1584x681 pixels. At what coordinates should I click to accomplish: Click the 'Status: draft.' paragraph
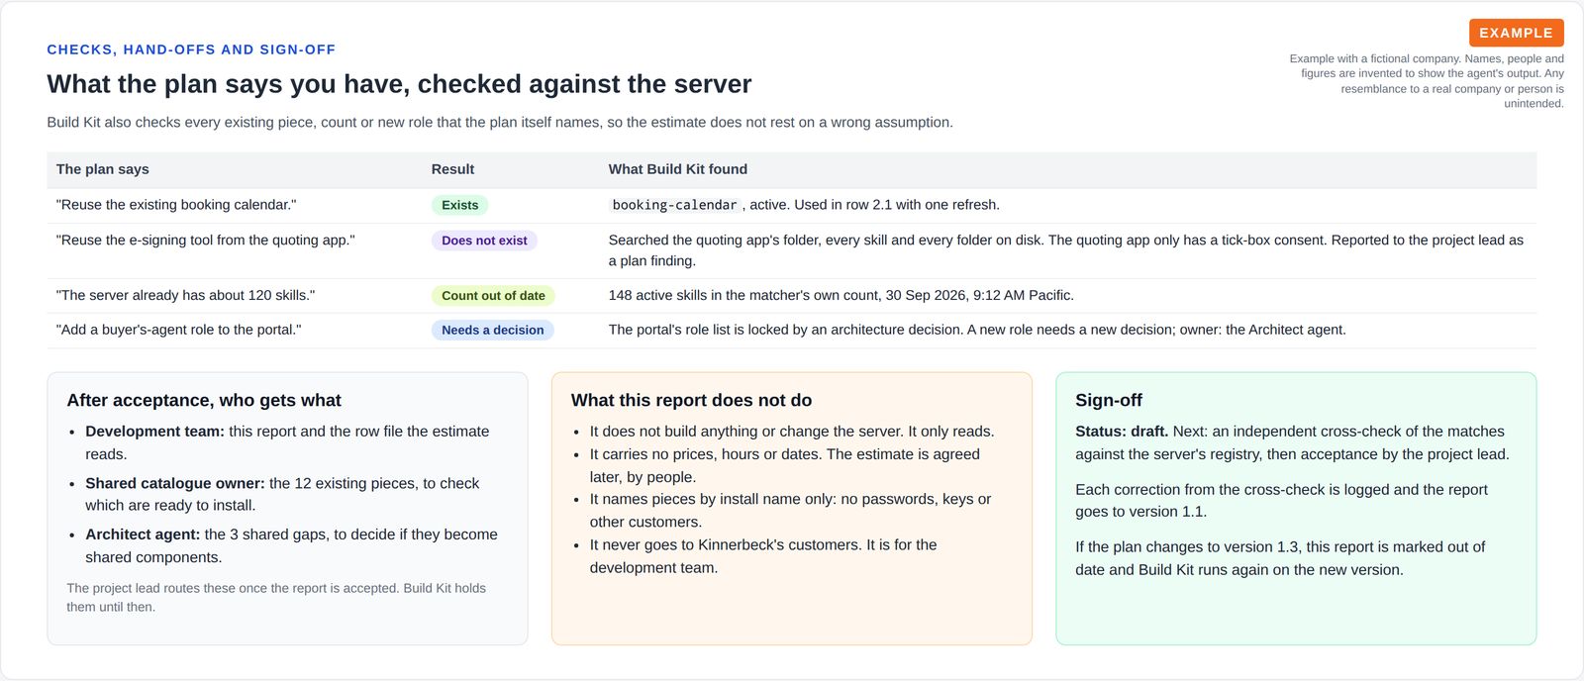[1292, 442]
